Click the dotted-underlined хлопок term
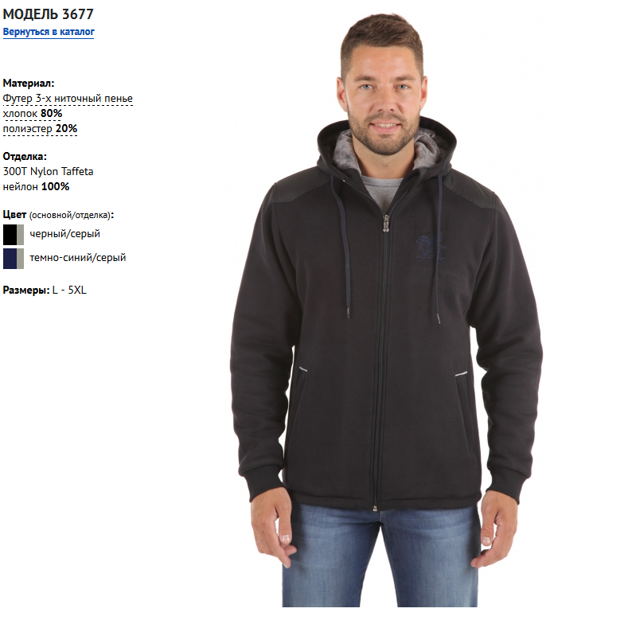This screenshot has width=632, height=624. (x=20, y=114)
